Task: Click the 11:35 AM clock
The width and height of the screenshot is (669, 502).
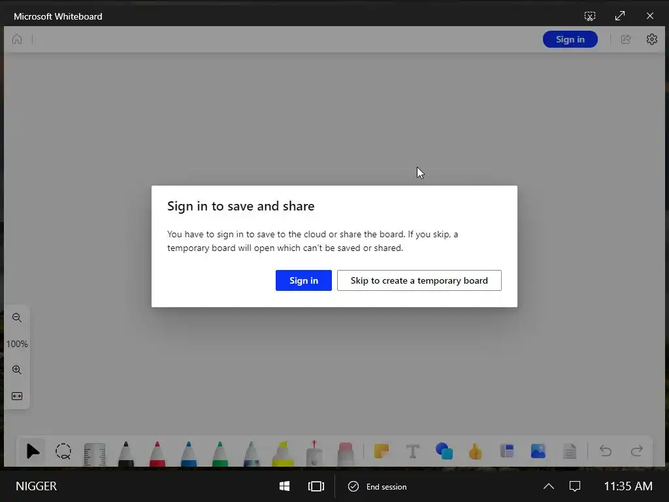Action: click(628, 486)
